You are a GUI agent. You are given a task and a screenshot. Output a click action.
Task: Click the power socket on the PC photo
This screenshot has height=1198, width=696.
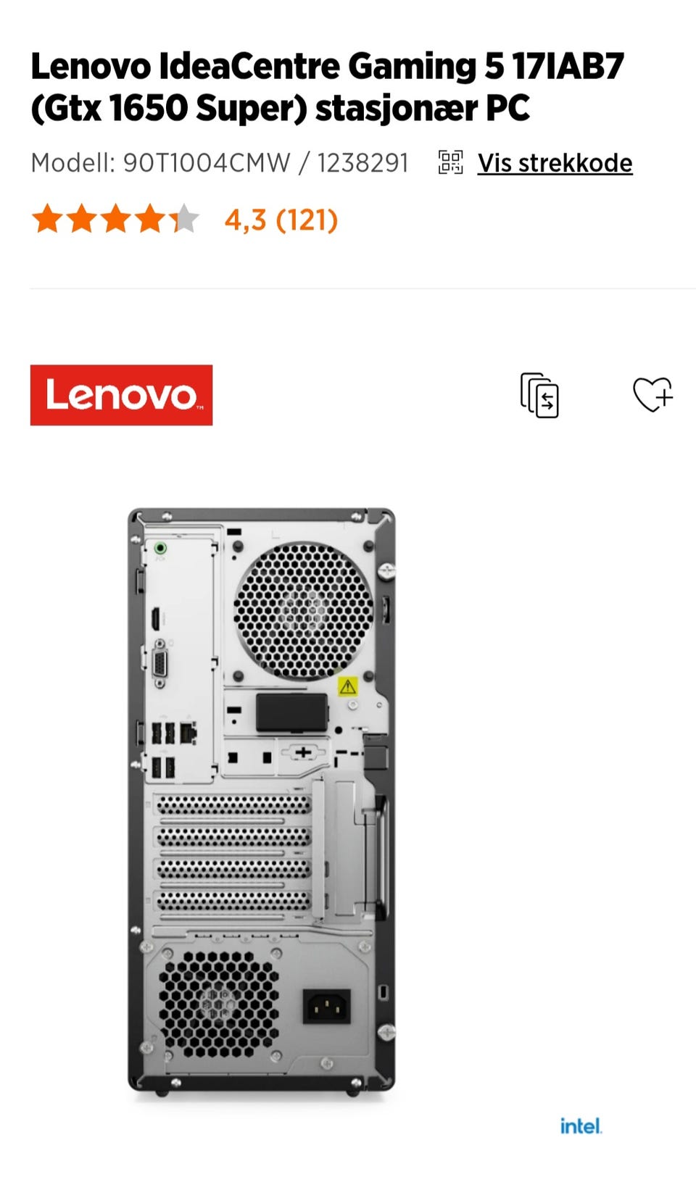click(327, 1006)
